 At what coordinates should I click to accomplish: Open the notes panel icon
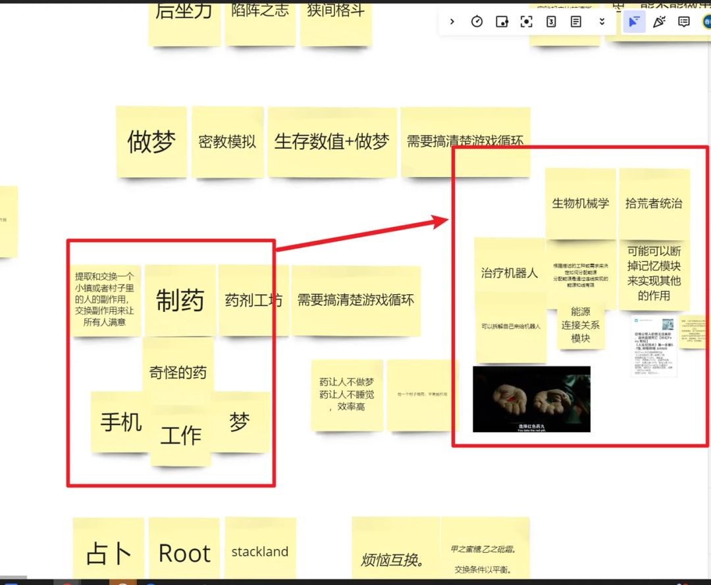(x=575, y=21)
